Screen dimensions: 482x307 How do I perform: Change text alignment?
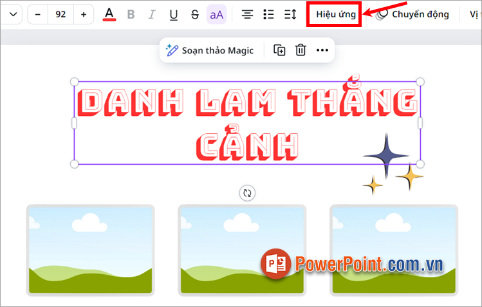[247, 14]
